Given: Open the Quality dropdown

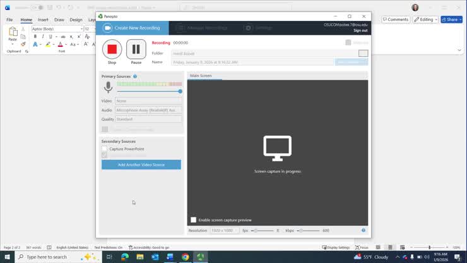Looking at the screenshot, I should click(x=148, y=119).
